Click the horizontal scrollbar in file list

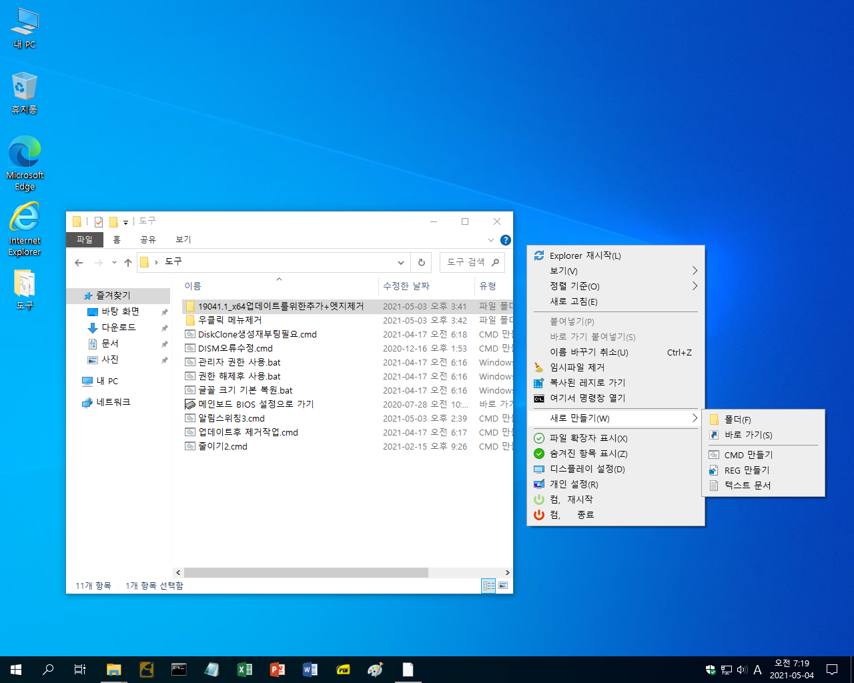pos(306,572)
